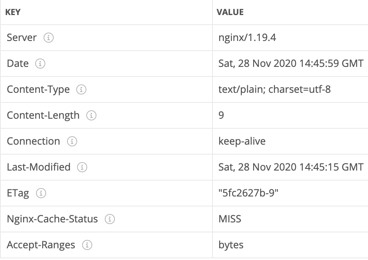
Task: Show the info icon for Accept-Ranges
Action: pyautogui.click(x=87, y=245)
